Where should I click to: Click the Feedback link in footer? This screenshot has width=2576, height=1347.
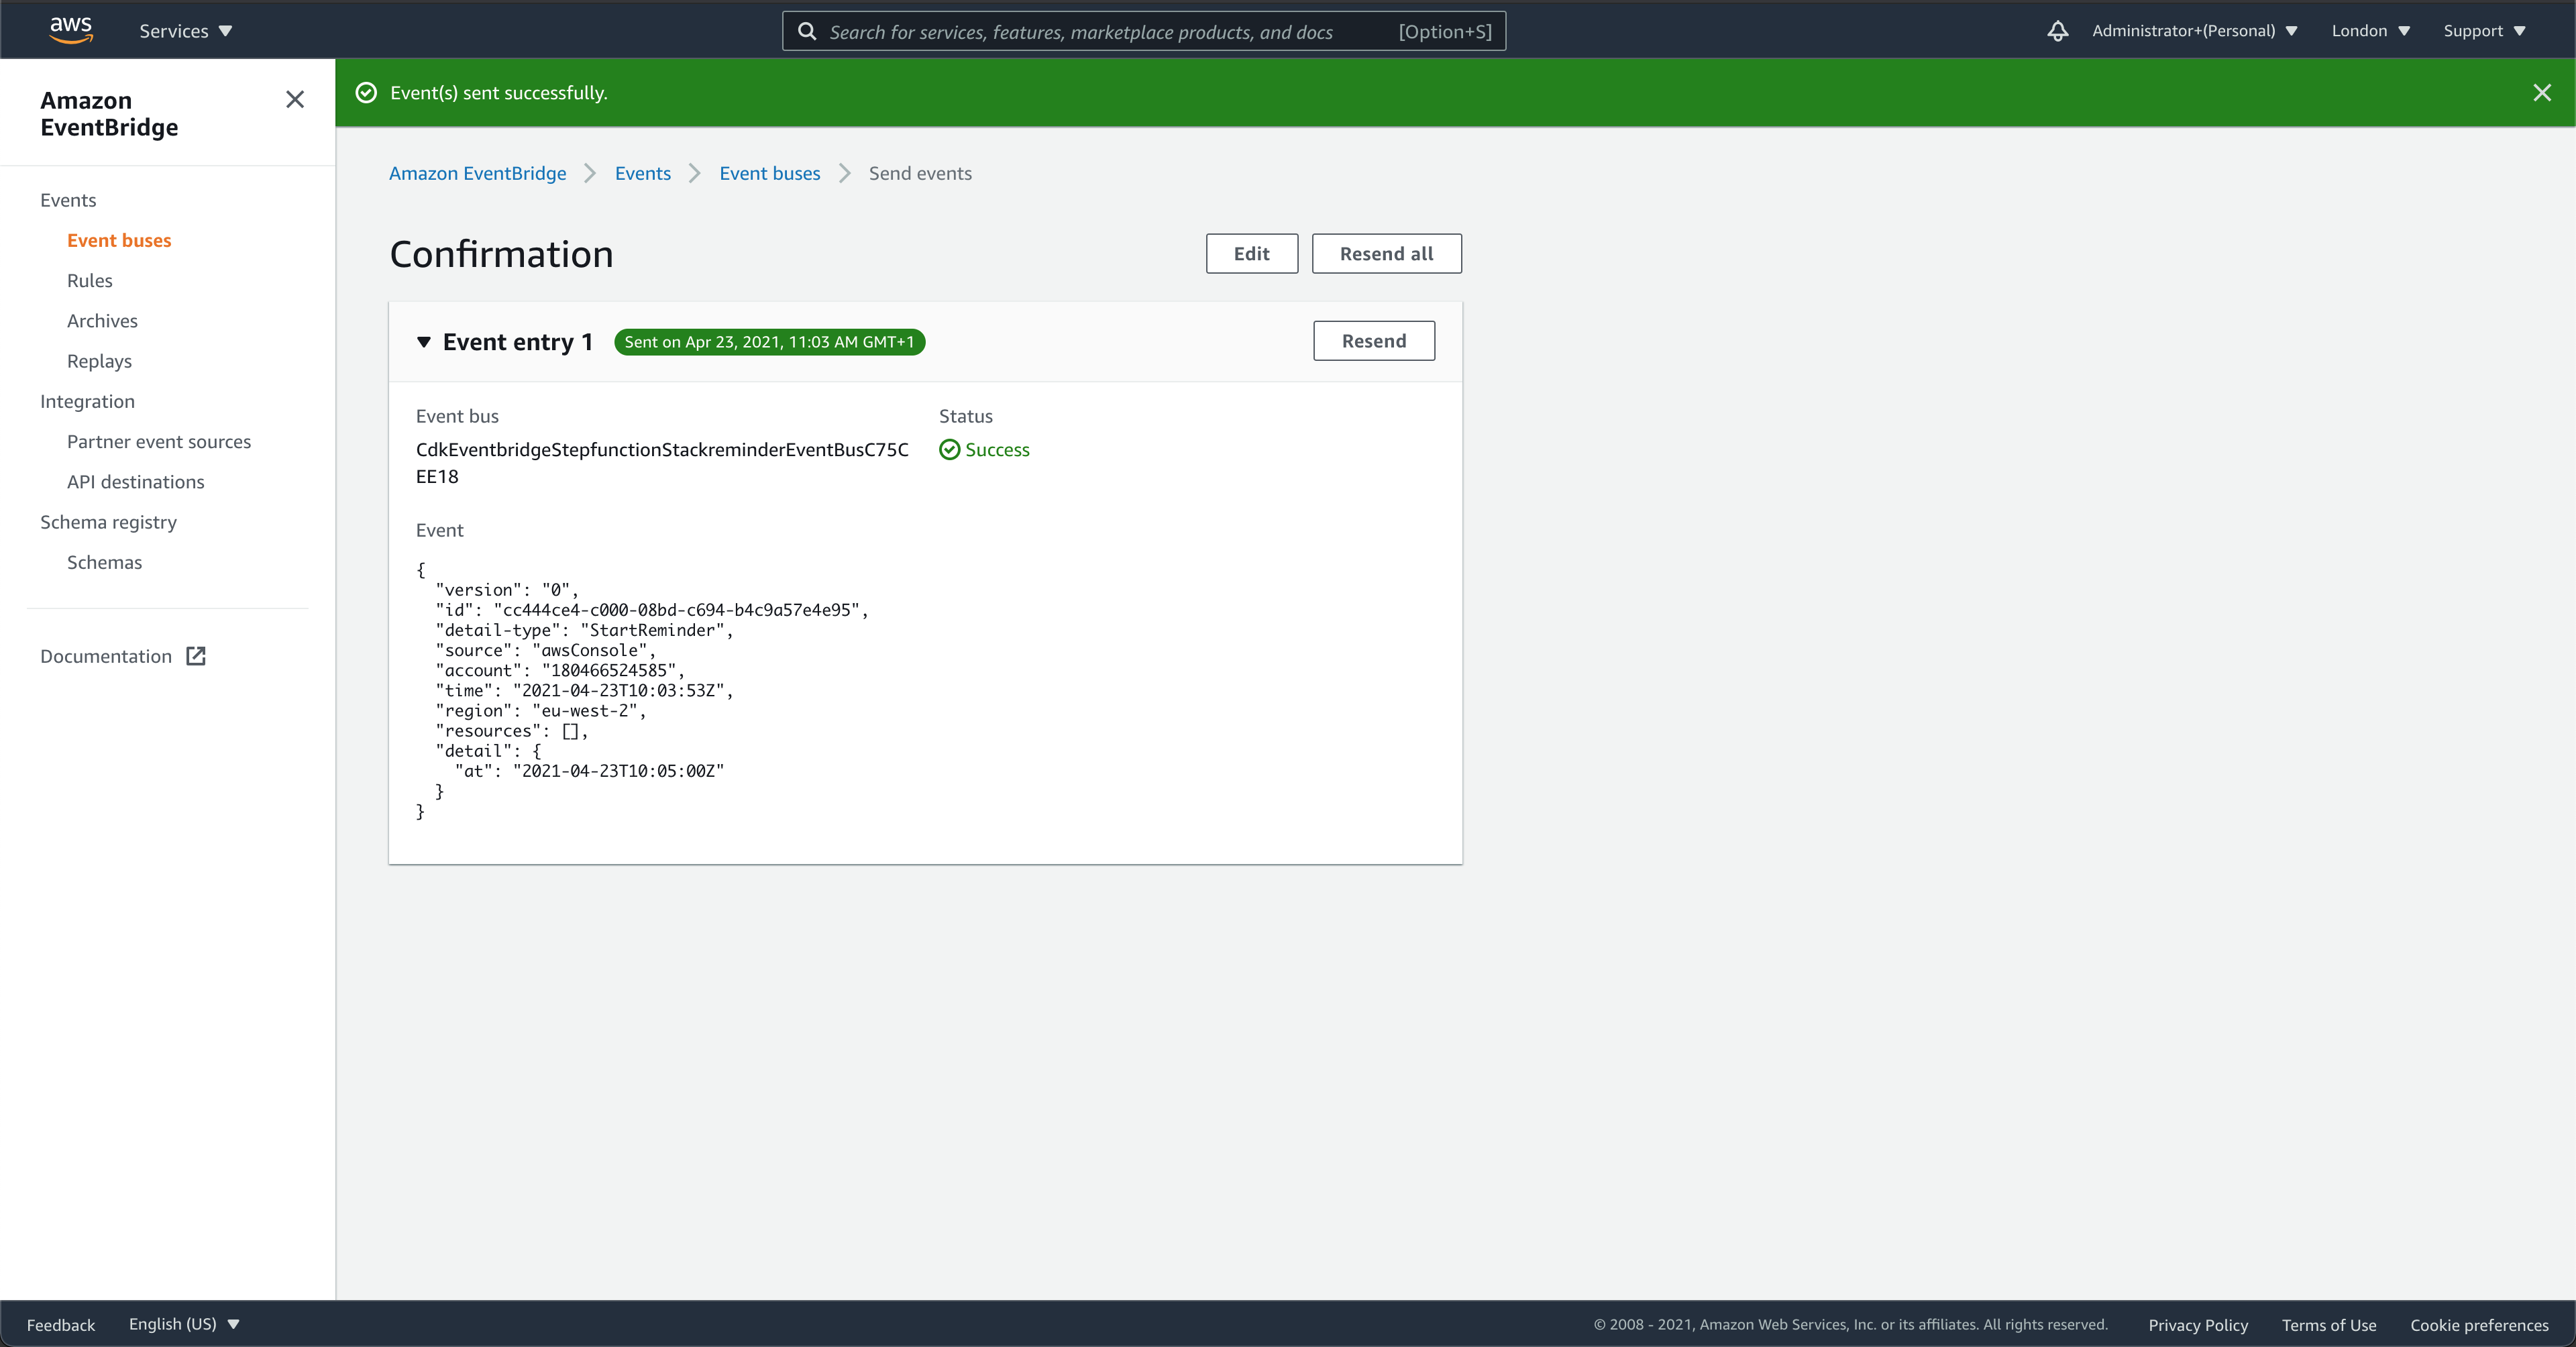tap(61, 1325)
